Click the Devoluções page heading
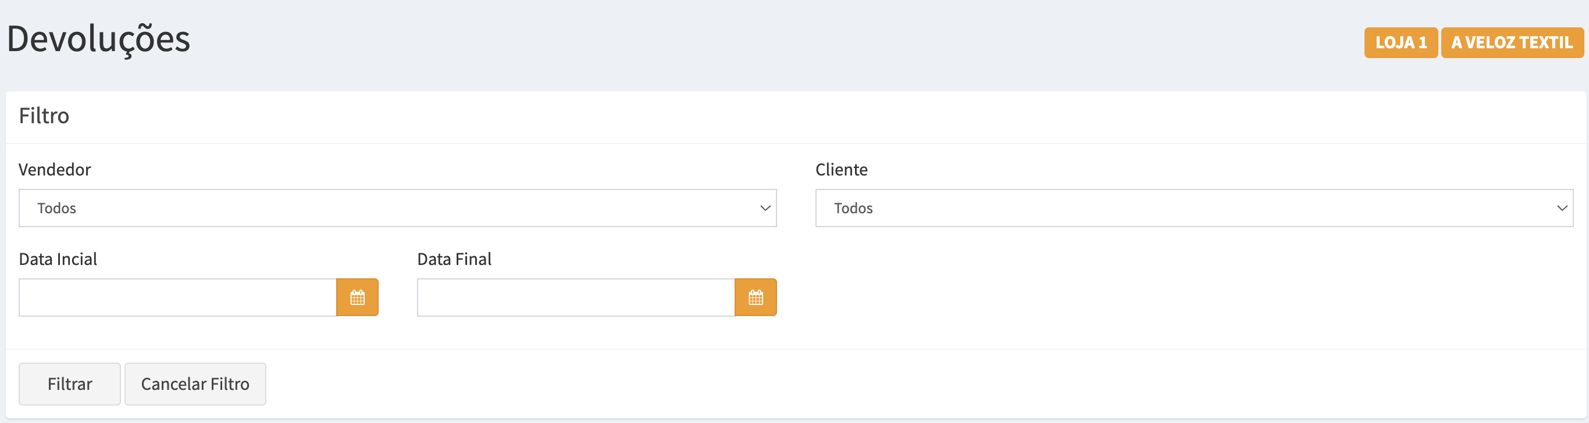 (x=99, y=39)
